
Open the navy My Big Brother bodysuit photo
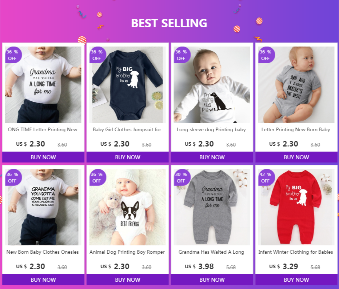click(128, 85)
